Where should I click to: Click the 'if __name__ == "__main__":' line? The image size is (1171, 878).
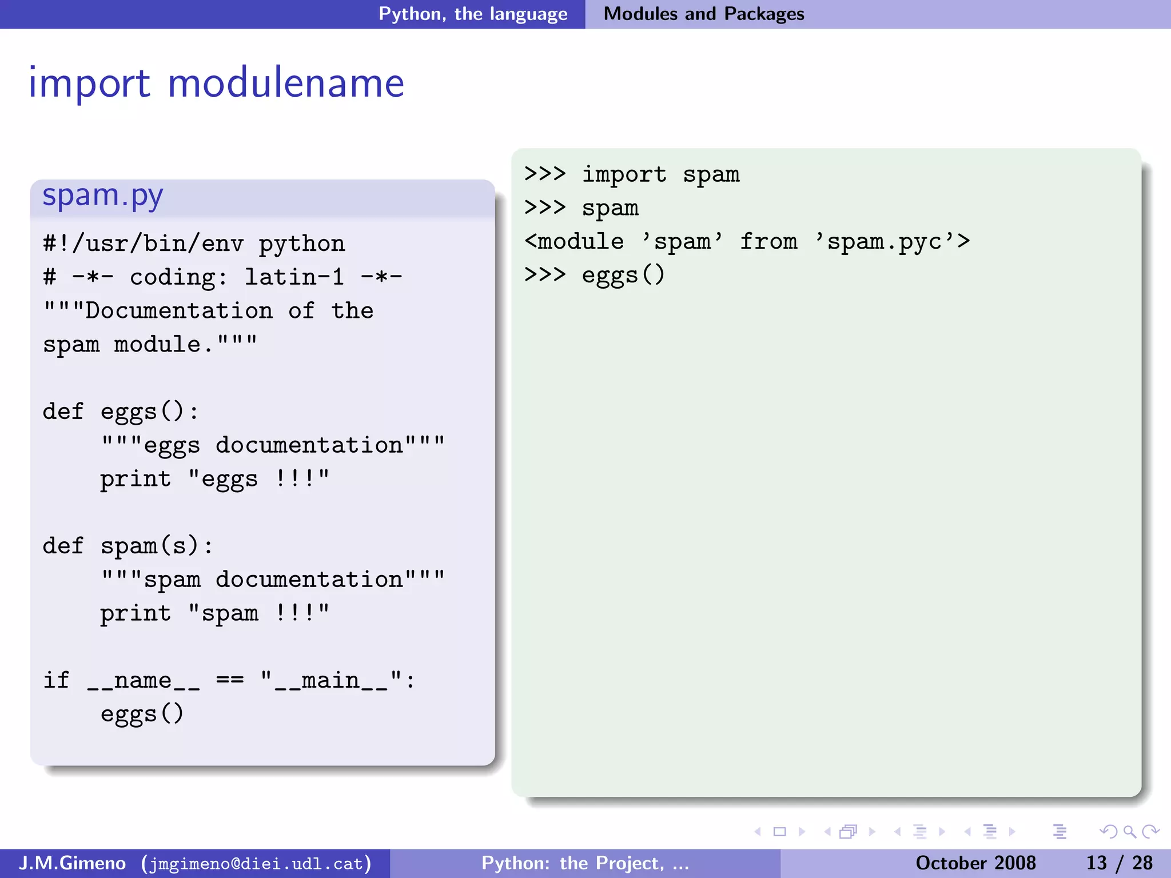pos(229,681)
